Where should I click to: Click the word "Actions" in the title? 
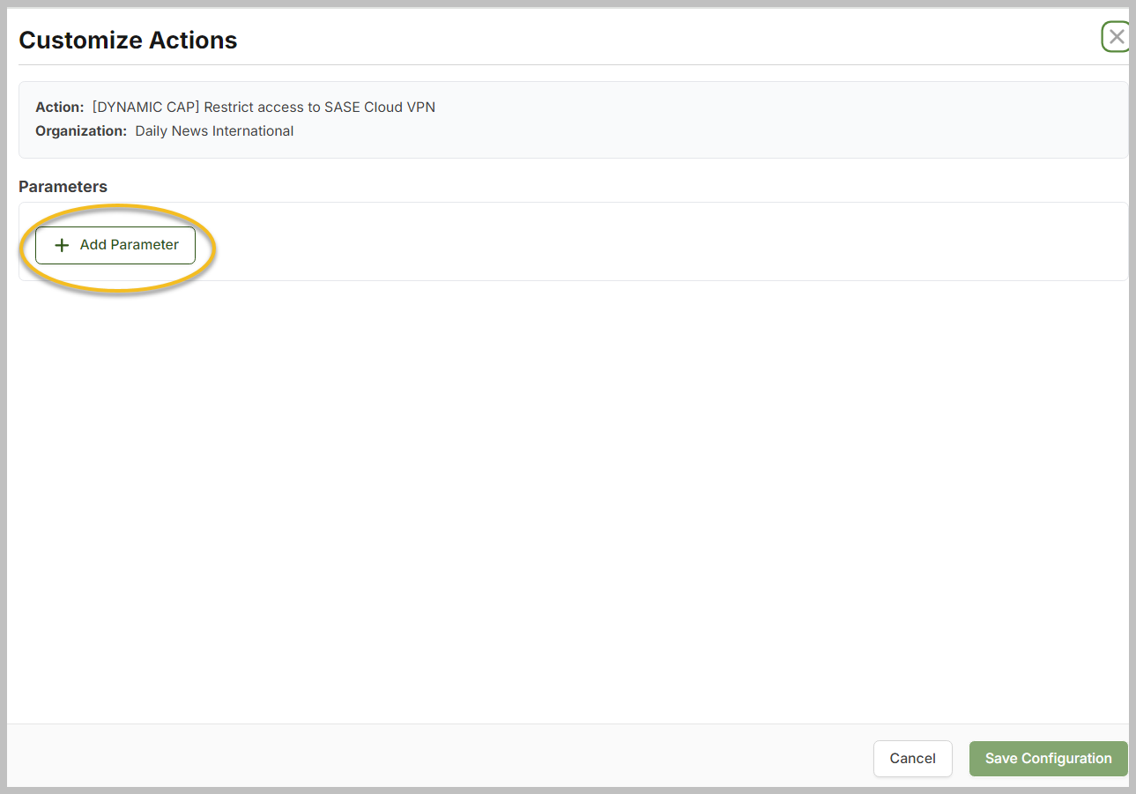pyautogui.click(x=194, y=41)
